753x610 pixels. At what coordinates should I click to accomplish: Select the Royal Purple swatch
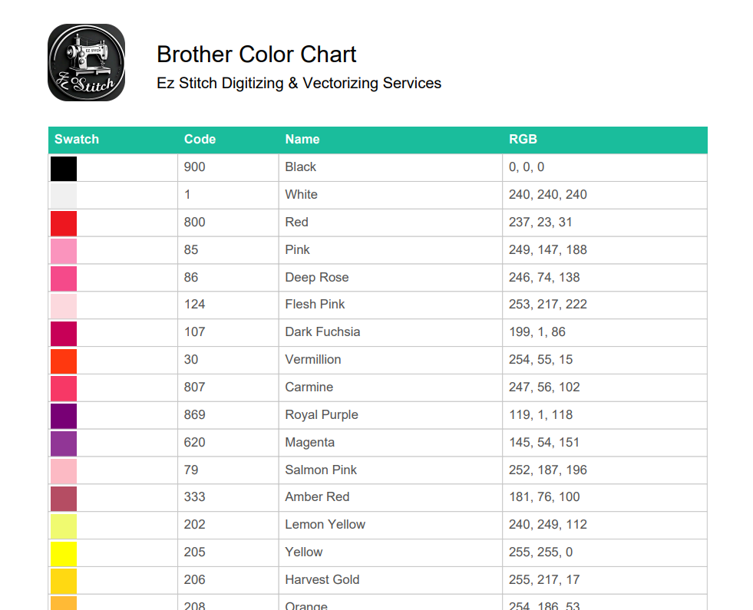[x=64, y=416]
